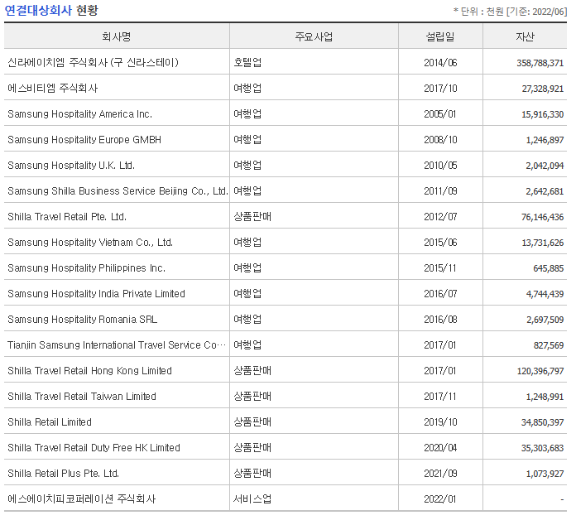Screen dimensions: 576x525
Task: Select founding date 2020/04
Action: 440,448
